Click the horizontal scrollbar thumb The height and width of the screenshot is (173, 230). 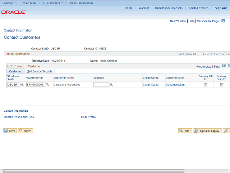[94, 171]
